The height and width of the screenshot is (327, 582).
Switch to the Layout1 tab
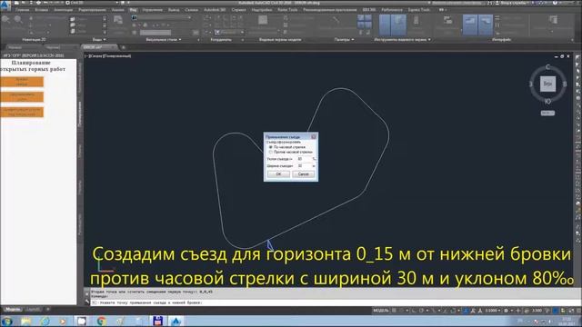coord(34,309)
